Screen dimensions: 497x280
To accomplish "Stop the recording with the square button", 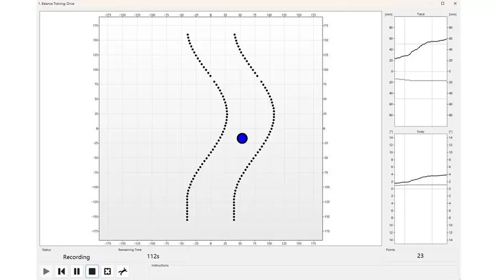I will click(92, 271).
